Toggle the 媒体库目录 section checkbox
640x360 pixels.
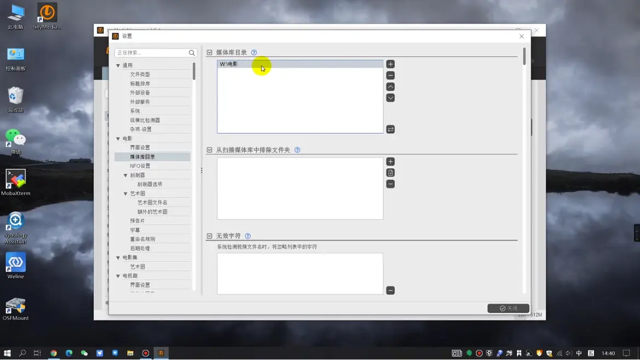point(210,53)
